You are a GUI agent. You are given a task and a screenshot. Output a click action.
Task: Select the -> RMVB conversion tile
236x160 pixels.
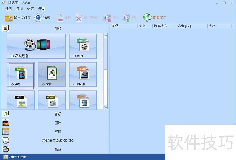pos(83,75)
